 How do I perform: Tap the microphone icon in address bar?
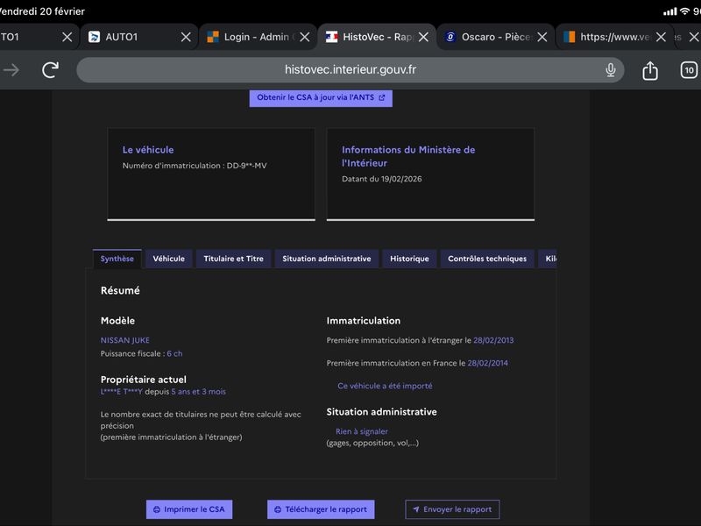610,70
